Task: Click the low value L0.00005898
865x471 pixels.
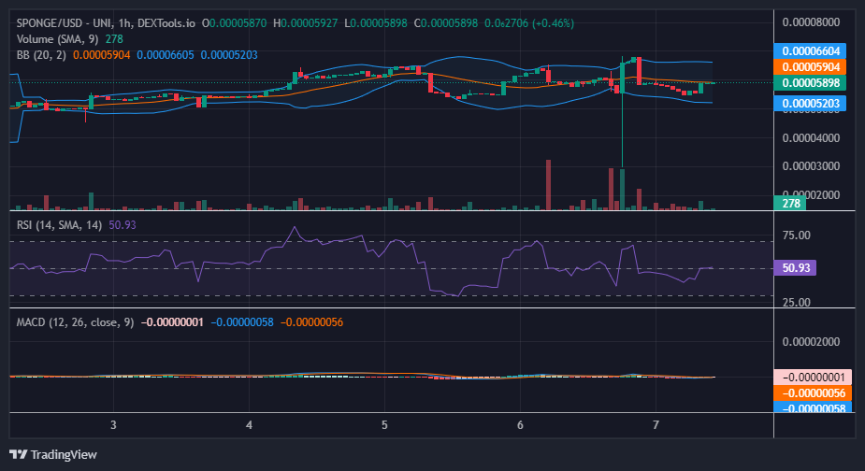Action: pos(376,23)
